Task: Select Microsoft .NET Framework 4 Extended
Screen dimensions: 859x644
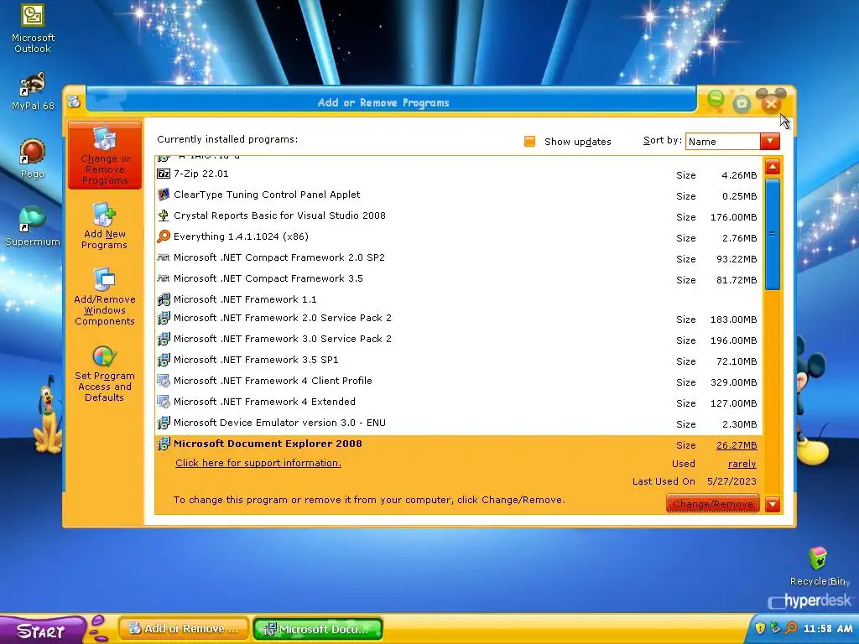Action: tap(459, 402)
